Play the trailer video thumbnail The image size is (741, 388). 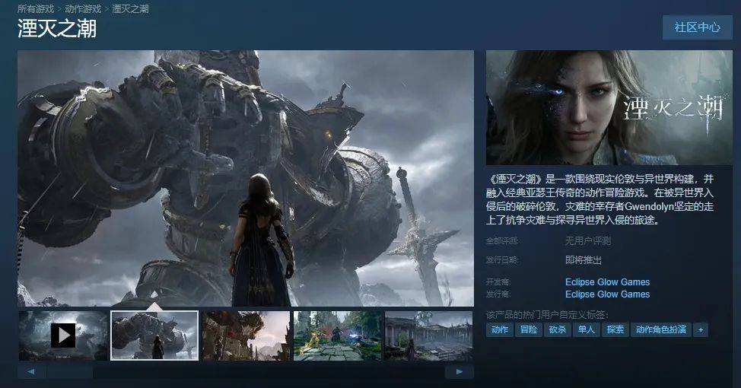tap(63, 336)
